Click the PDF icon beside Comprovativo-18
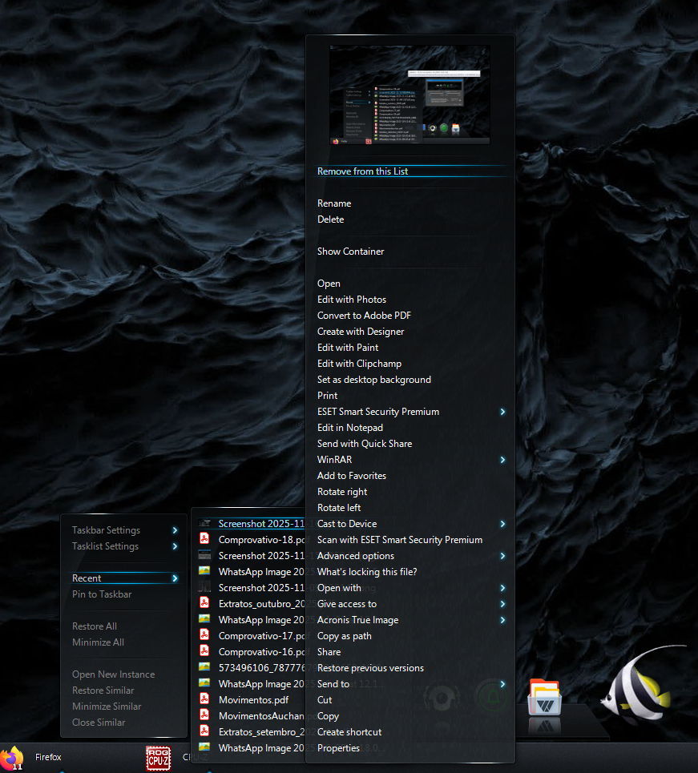This screenshot has width=698, height=773. tap(204, 540)
